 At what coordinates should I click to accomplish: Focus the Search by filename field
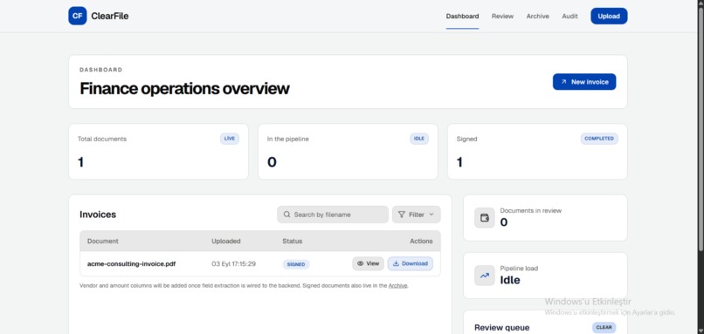(333, 215)
